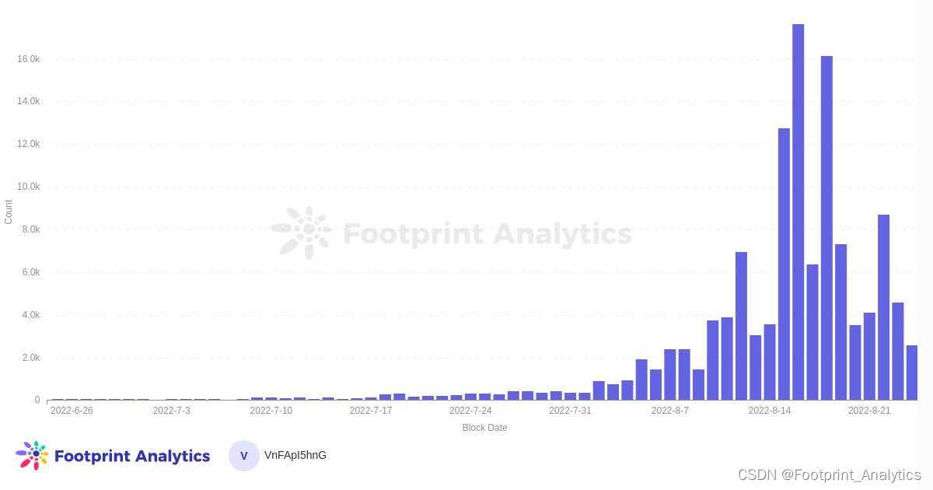The width and height of the screenshot is (933, 490).
Task: Click the 16.0k y-axis label
Action: pyautogui.click(x=28, y=59)
